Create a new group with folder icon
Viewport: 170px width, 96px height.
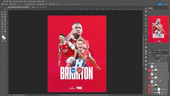point(162,95)
